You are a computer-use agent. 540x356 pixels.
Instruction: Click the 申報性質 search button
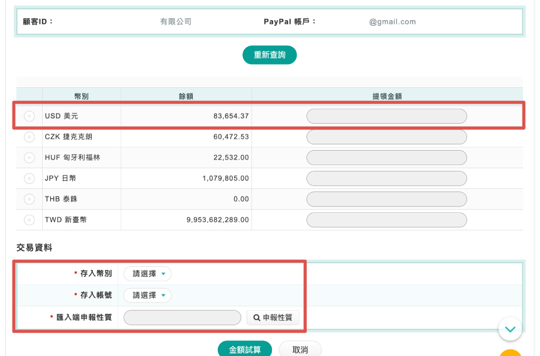[x=273, y=318]
